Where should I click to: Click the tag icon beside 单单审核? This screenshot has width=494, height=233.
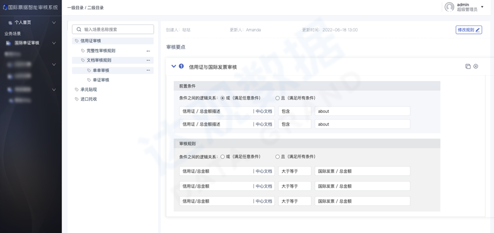tap(89, 70)
